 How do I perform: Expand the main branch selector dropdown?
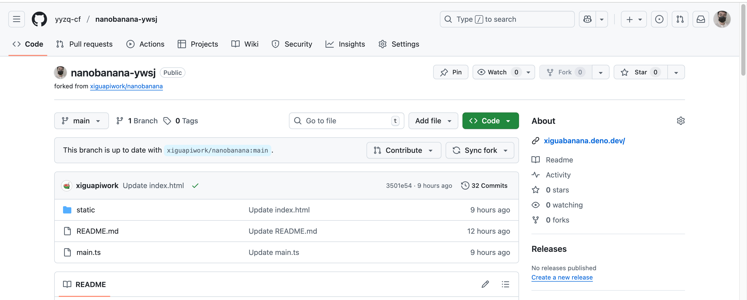click(81, 121)
